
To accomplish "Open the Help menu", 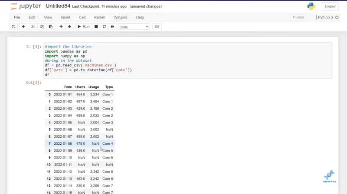I will 140,17.
